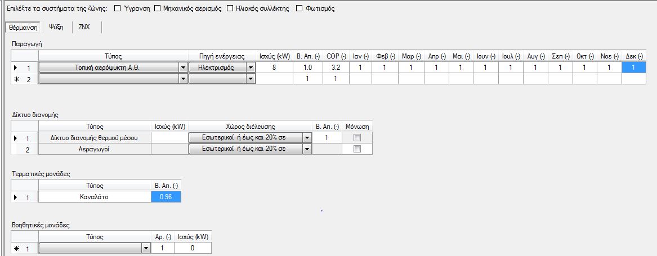Toggle the Ηλιακός συλλέκτης checkbox

(230, 8)
